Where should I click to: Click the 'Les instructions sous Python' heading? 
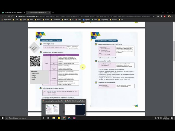click(x=106, y=41)
